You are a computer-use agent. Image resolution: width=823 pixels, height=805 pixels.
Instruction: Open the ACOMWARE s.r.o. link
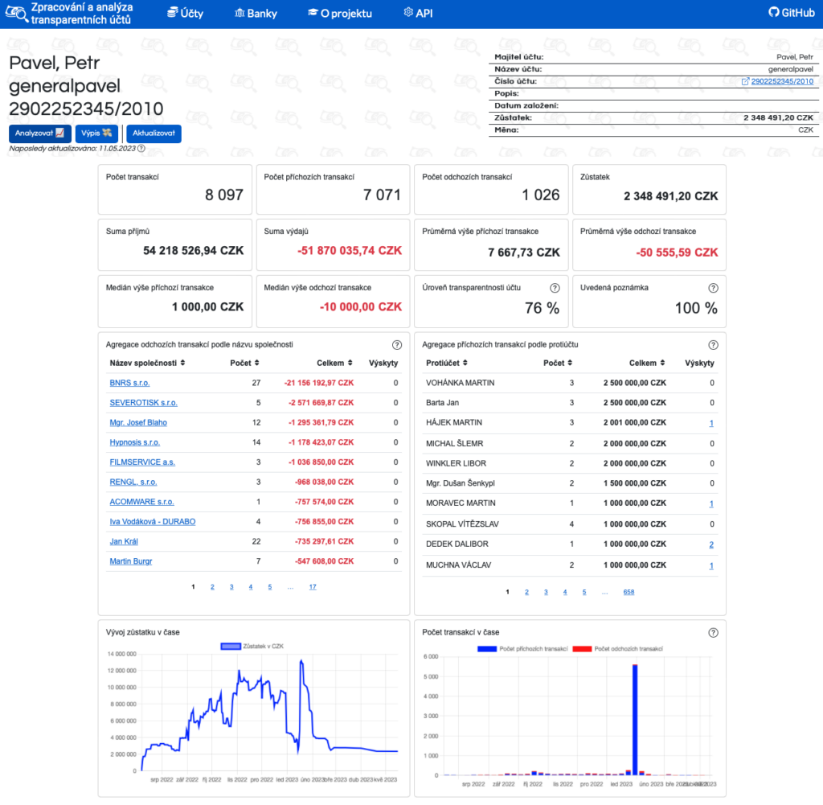point(141,502)
